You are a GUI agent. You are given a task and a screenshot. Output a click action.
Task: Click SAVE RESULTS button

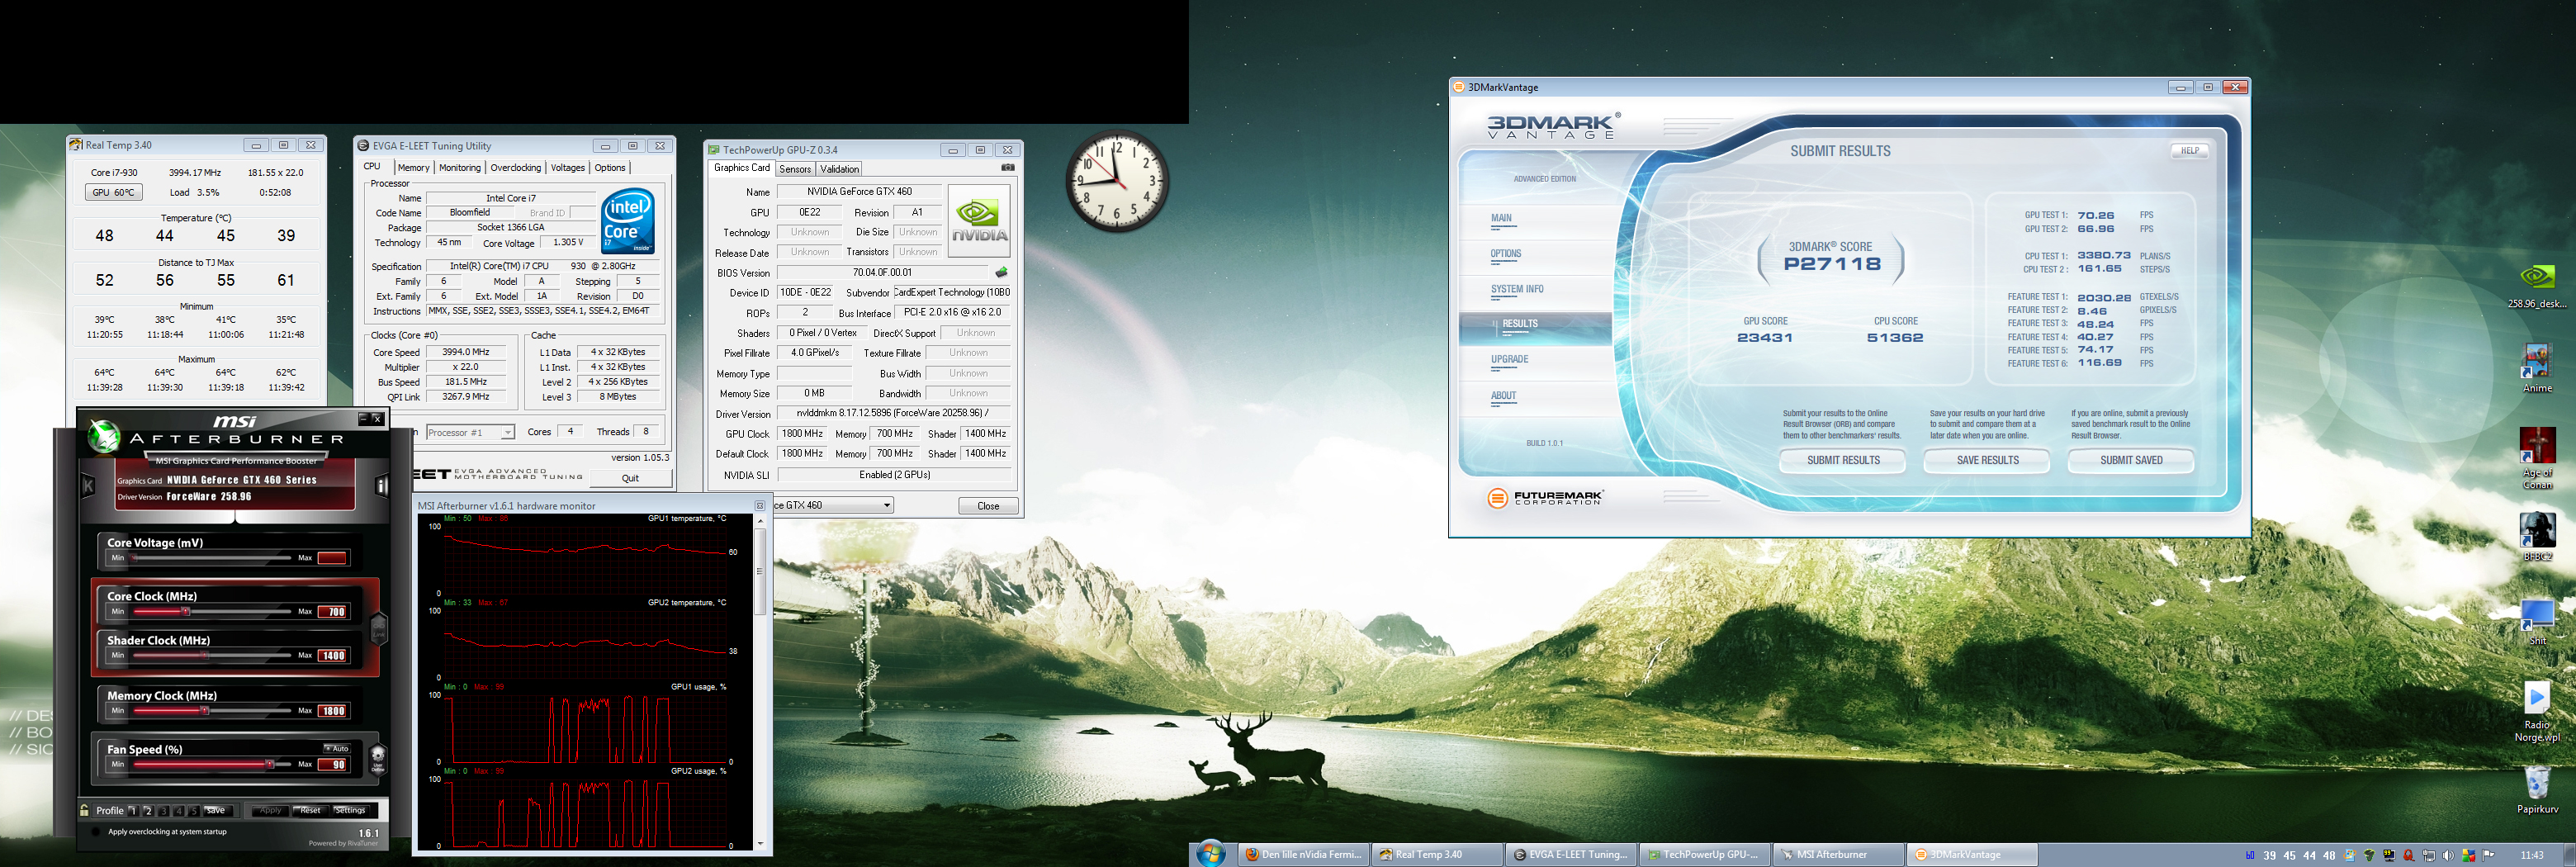[1987, 460]
